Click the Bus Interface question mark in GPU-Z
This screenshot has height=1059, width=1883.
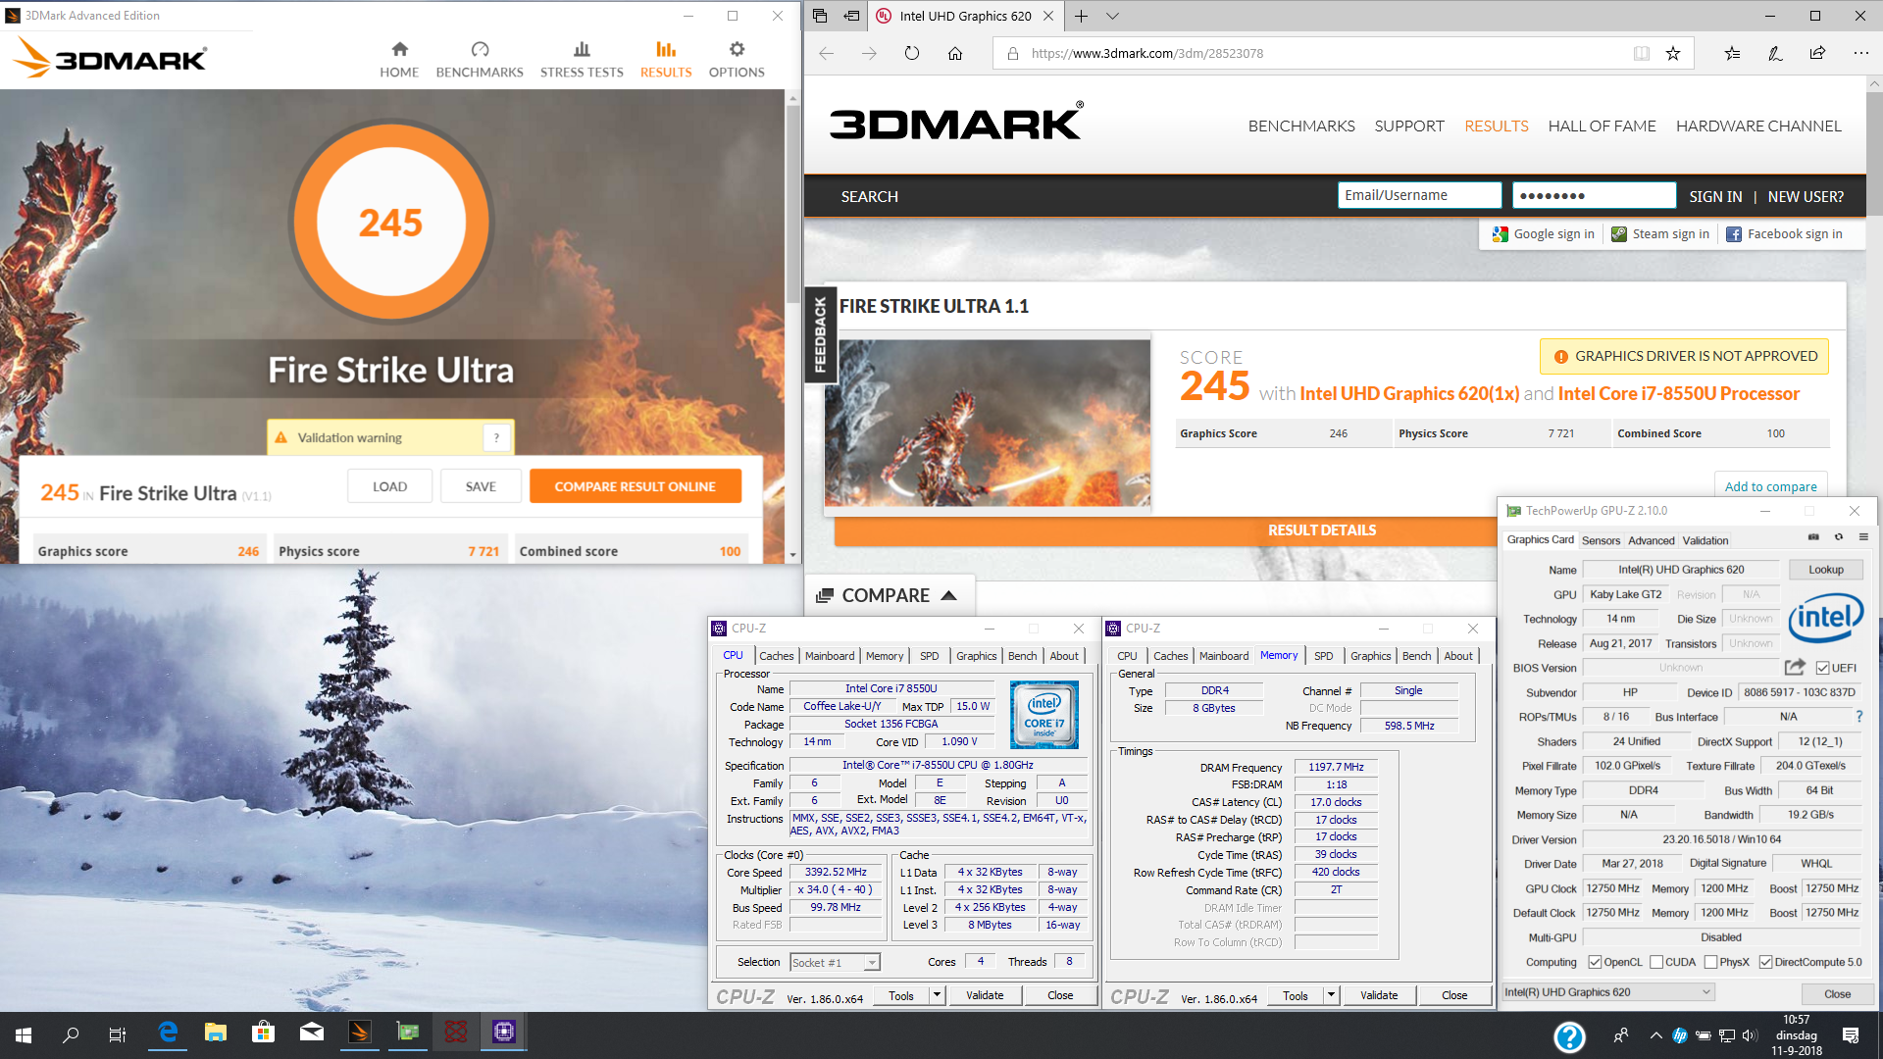pyautogui.click(x=1859, y=717)
